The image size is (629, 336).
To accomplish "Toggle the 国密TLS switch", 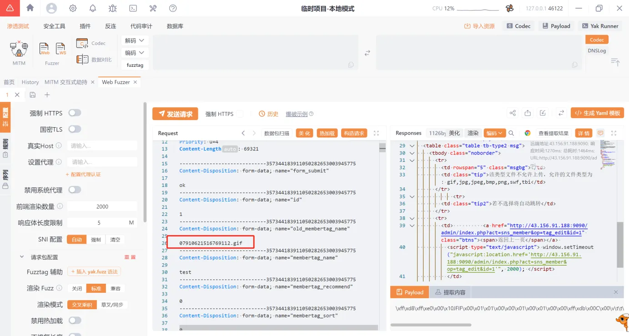I will pyautogui.click(x=75, y=129).
